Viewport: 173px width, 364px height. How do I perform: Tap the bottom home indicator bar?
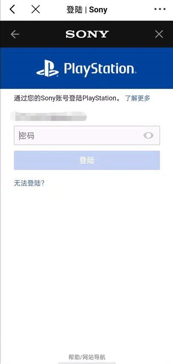87,363
